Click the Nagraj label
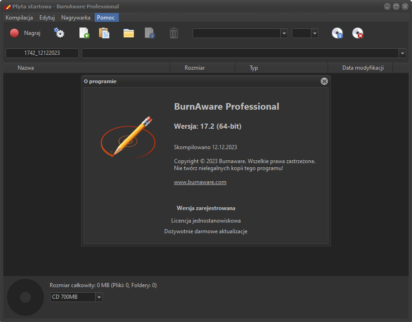 (x=32, y=33)
